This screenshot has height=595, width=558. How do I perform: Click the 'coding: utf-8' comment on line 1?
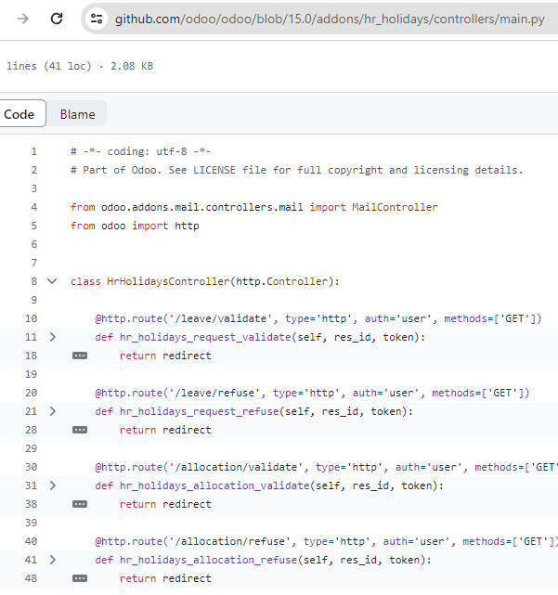148,151
